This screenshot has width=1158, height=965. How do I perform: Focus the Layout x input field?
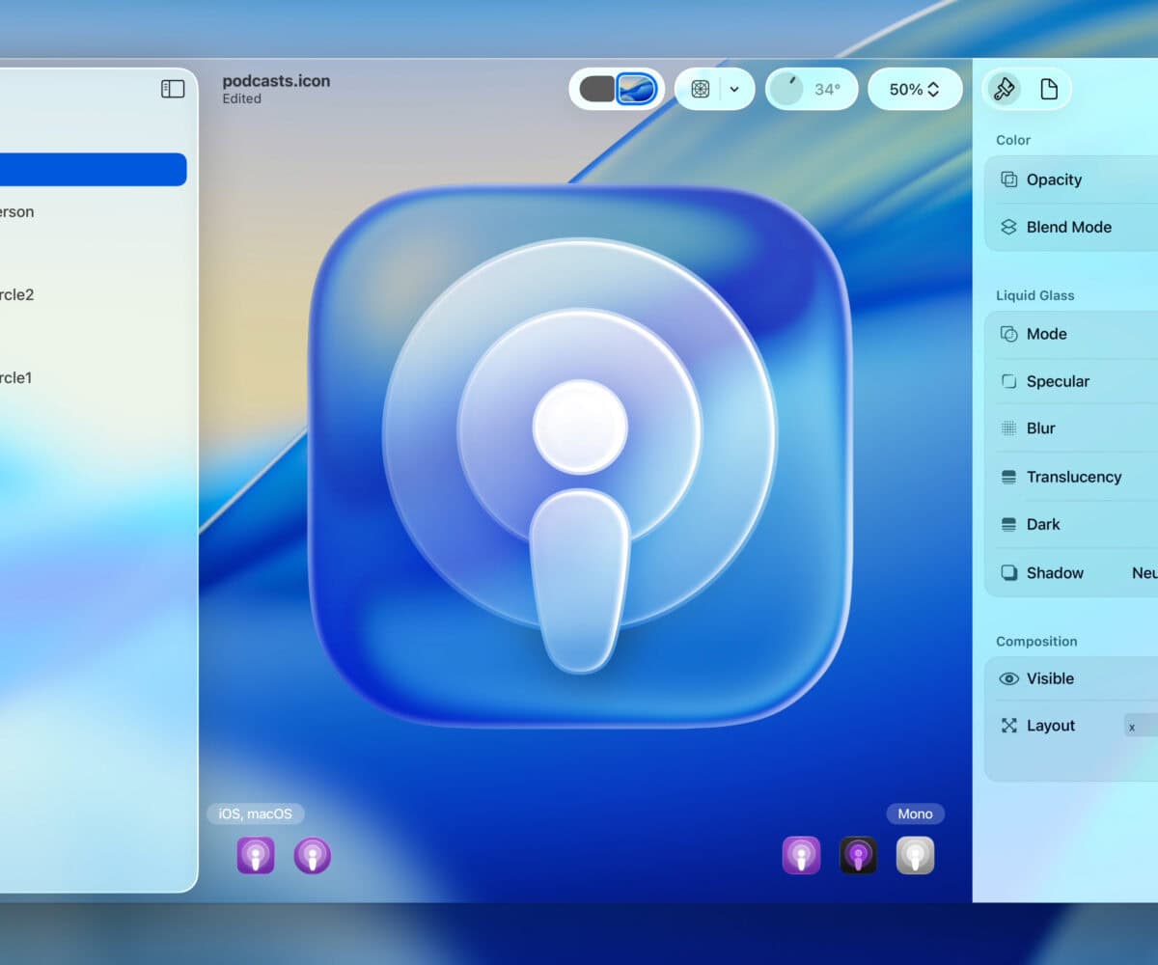[x=1141, y=727]
